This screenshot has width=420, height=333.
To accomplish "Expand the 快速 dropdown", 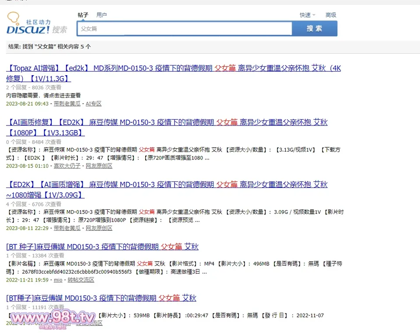I will pyautogui.click(x=308, y=15).
